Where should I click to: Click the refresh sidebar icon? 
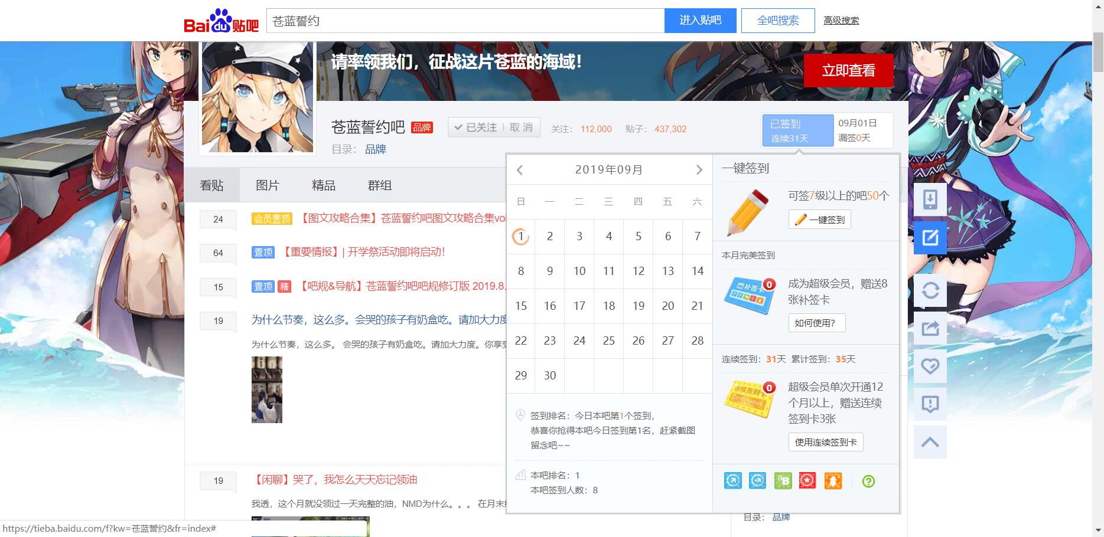click(x=930, y=290)
